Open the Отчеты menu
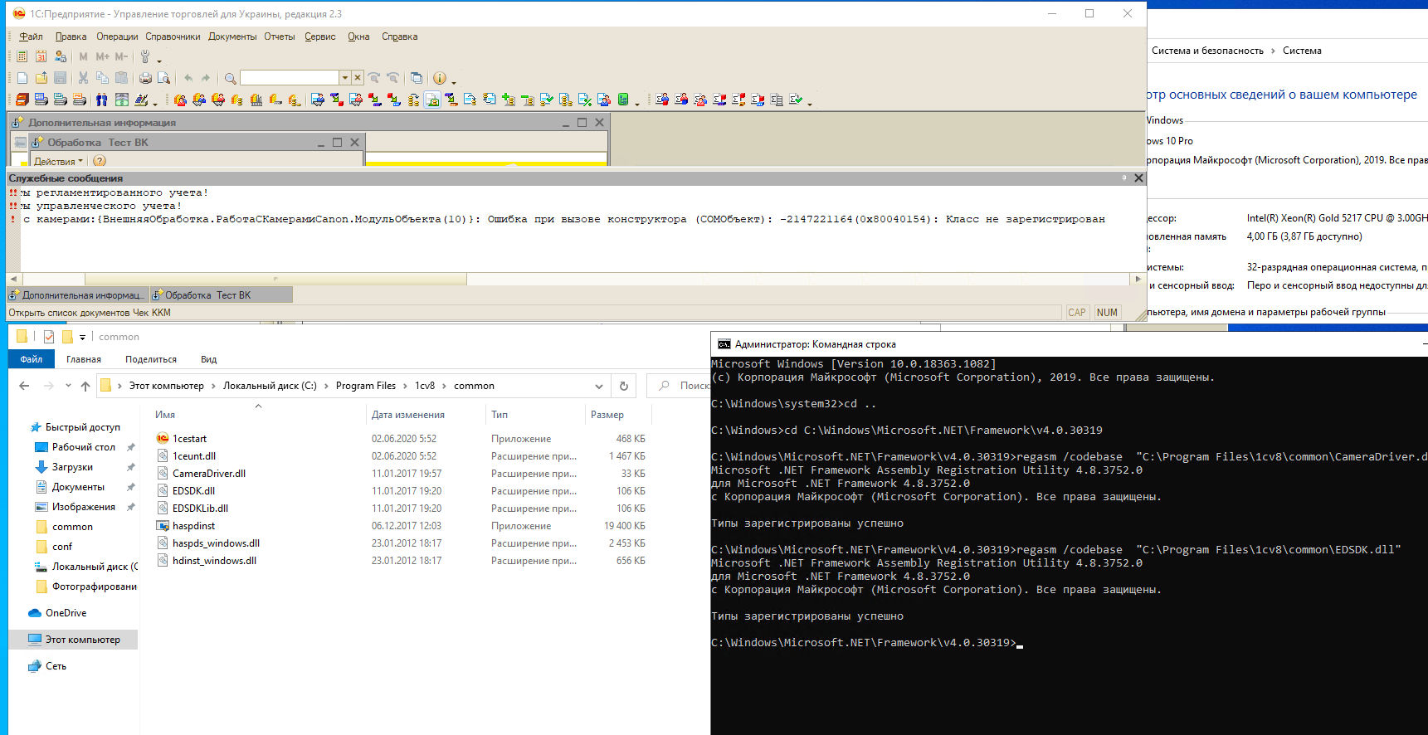 point(280,37)
